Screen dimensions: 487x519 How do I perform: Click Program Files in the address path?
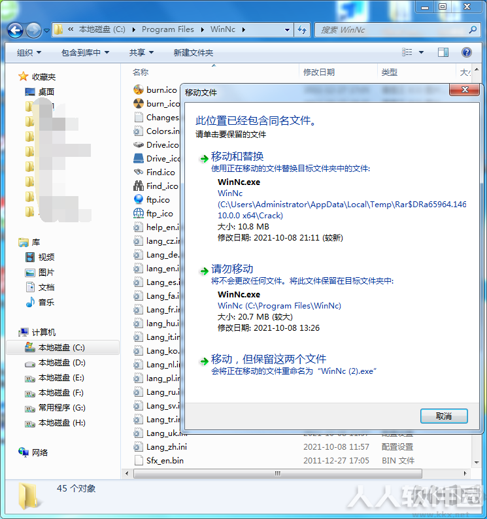tap(168, 29)
